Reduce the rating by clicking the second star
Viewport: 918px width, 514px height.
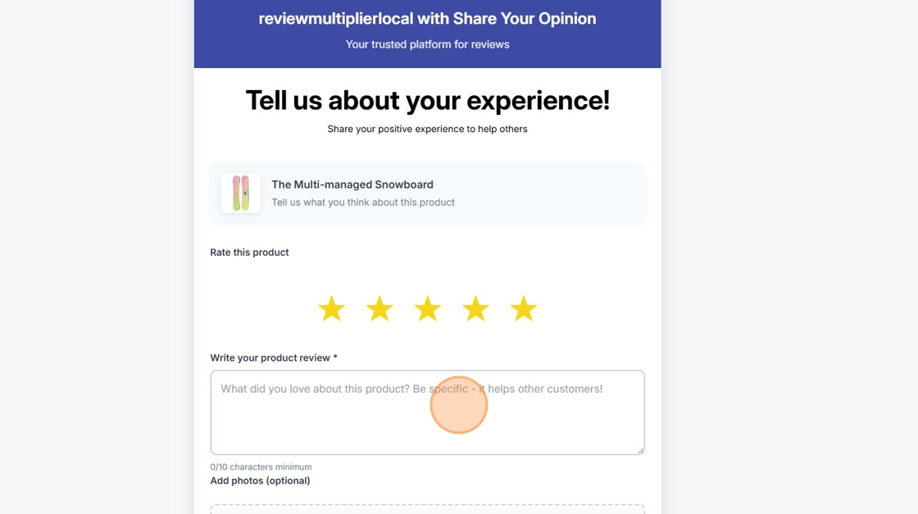pos(379,309)
